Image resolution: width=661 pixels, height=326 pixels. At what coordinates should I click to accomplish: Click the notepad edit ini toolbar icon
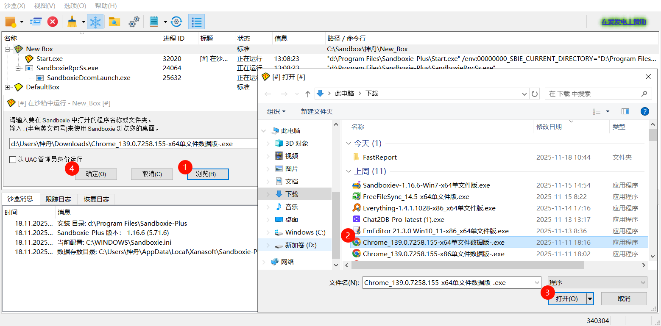click(x=153, y=22)
